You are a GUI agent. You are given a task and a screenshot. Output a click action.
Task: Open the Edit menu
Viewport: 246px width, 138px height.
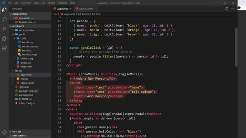[x=16, y=3]
